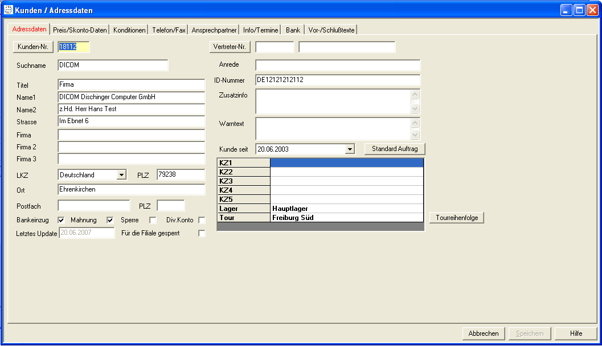Enable the Sperre checkbox
602x346 pixels.
[153, 220]
